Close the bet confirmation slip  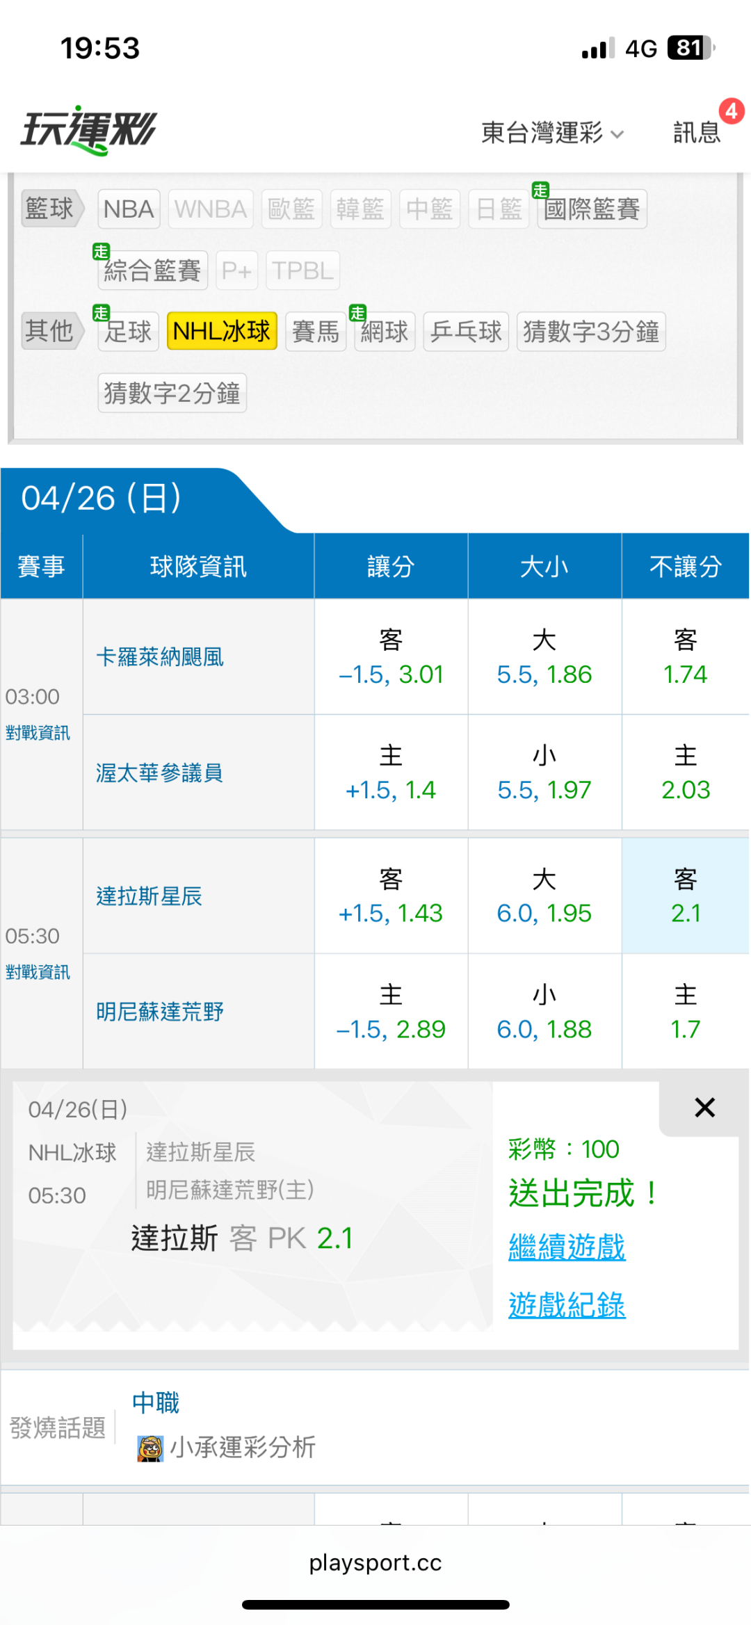[704, 1108]
